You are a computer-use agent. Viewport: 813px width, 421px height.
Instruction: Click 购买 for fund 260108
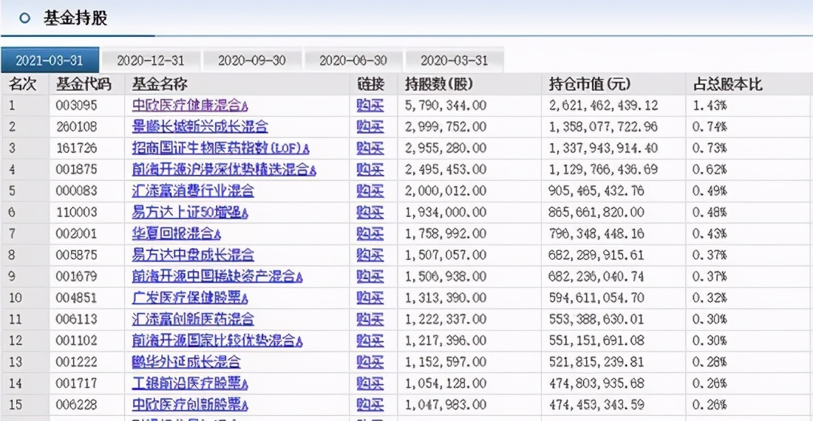click(x=370, y=126)
